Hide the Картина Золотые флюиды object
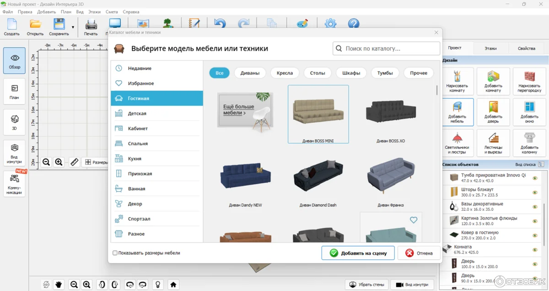The image size is (549, 291). pos(535,221)
